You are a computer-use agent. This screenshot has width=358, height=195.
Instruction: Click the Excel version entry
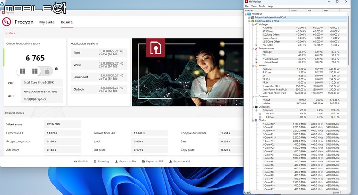99,53
